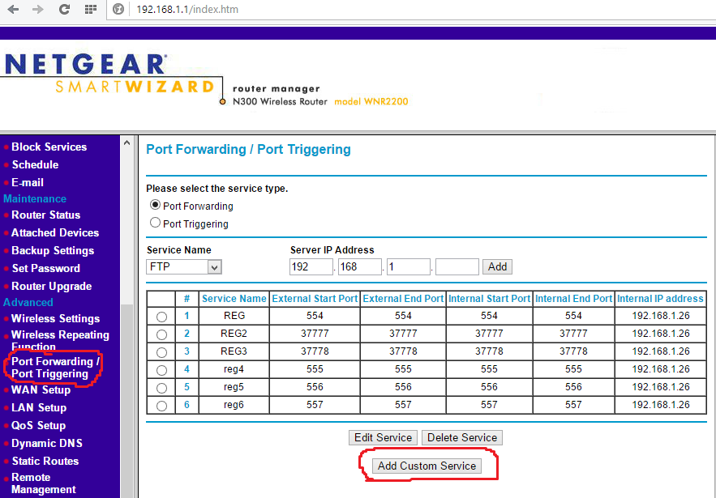Select the Port Forwarding radio button
The width and height of the screenshot is (716, 498).
(155, 205)
